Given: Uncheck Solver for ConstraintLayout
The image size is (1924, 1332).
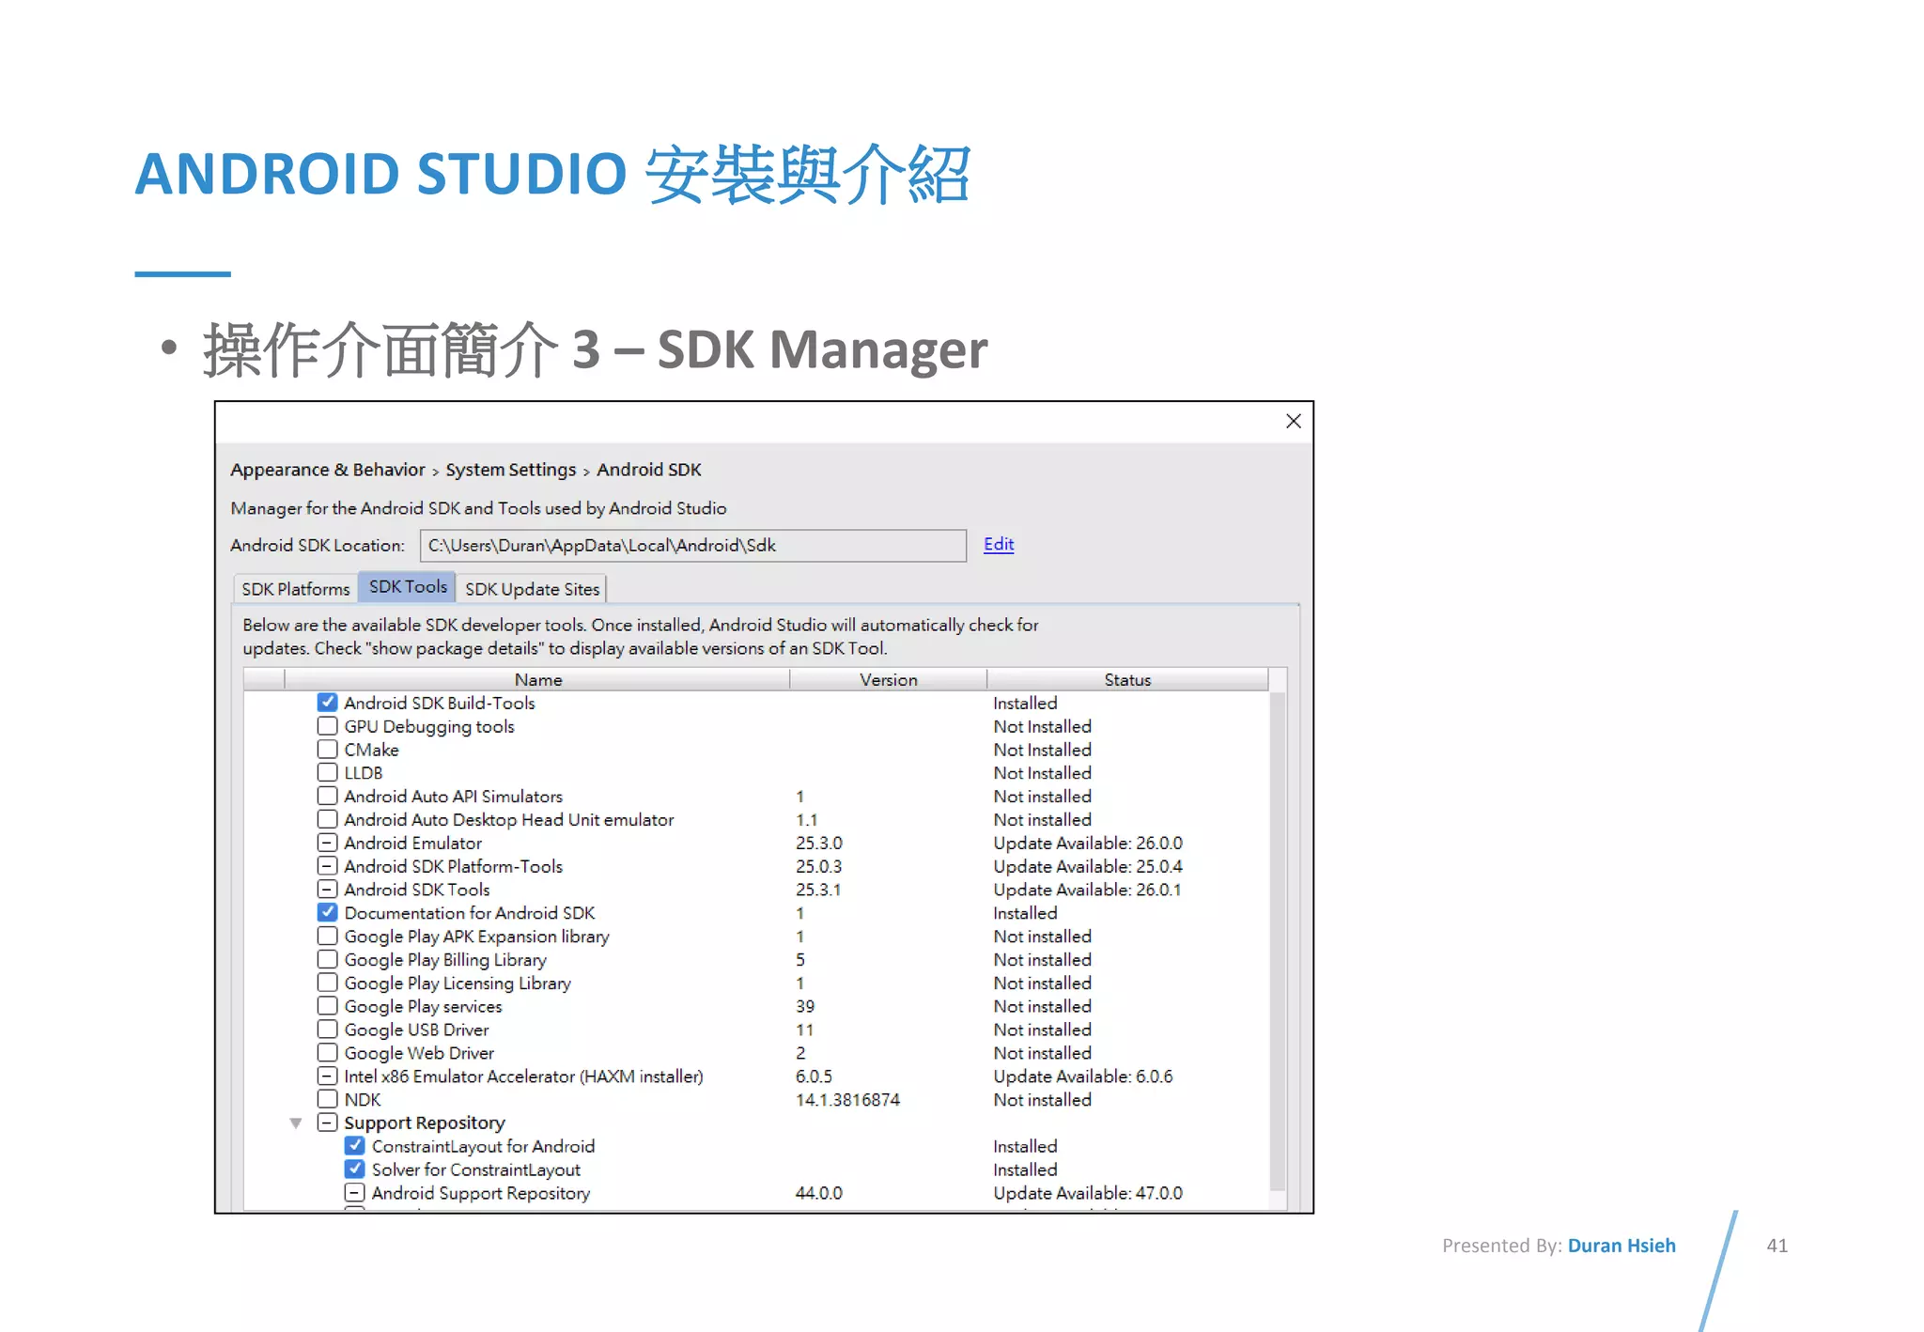Looking at the screenshot, I should [354, 1169].
